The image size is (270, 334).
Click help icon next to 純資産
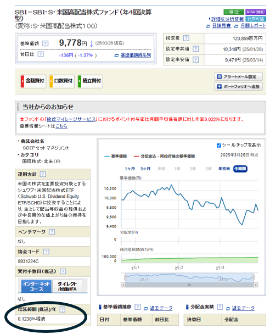(x=186, y=38)
